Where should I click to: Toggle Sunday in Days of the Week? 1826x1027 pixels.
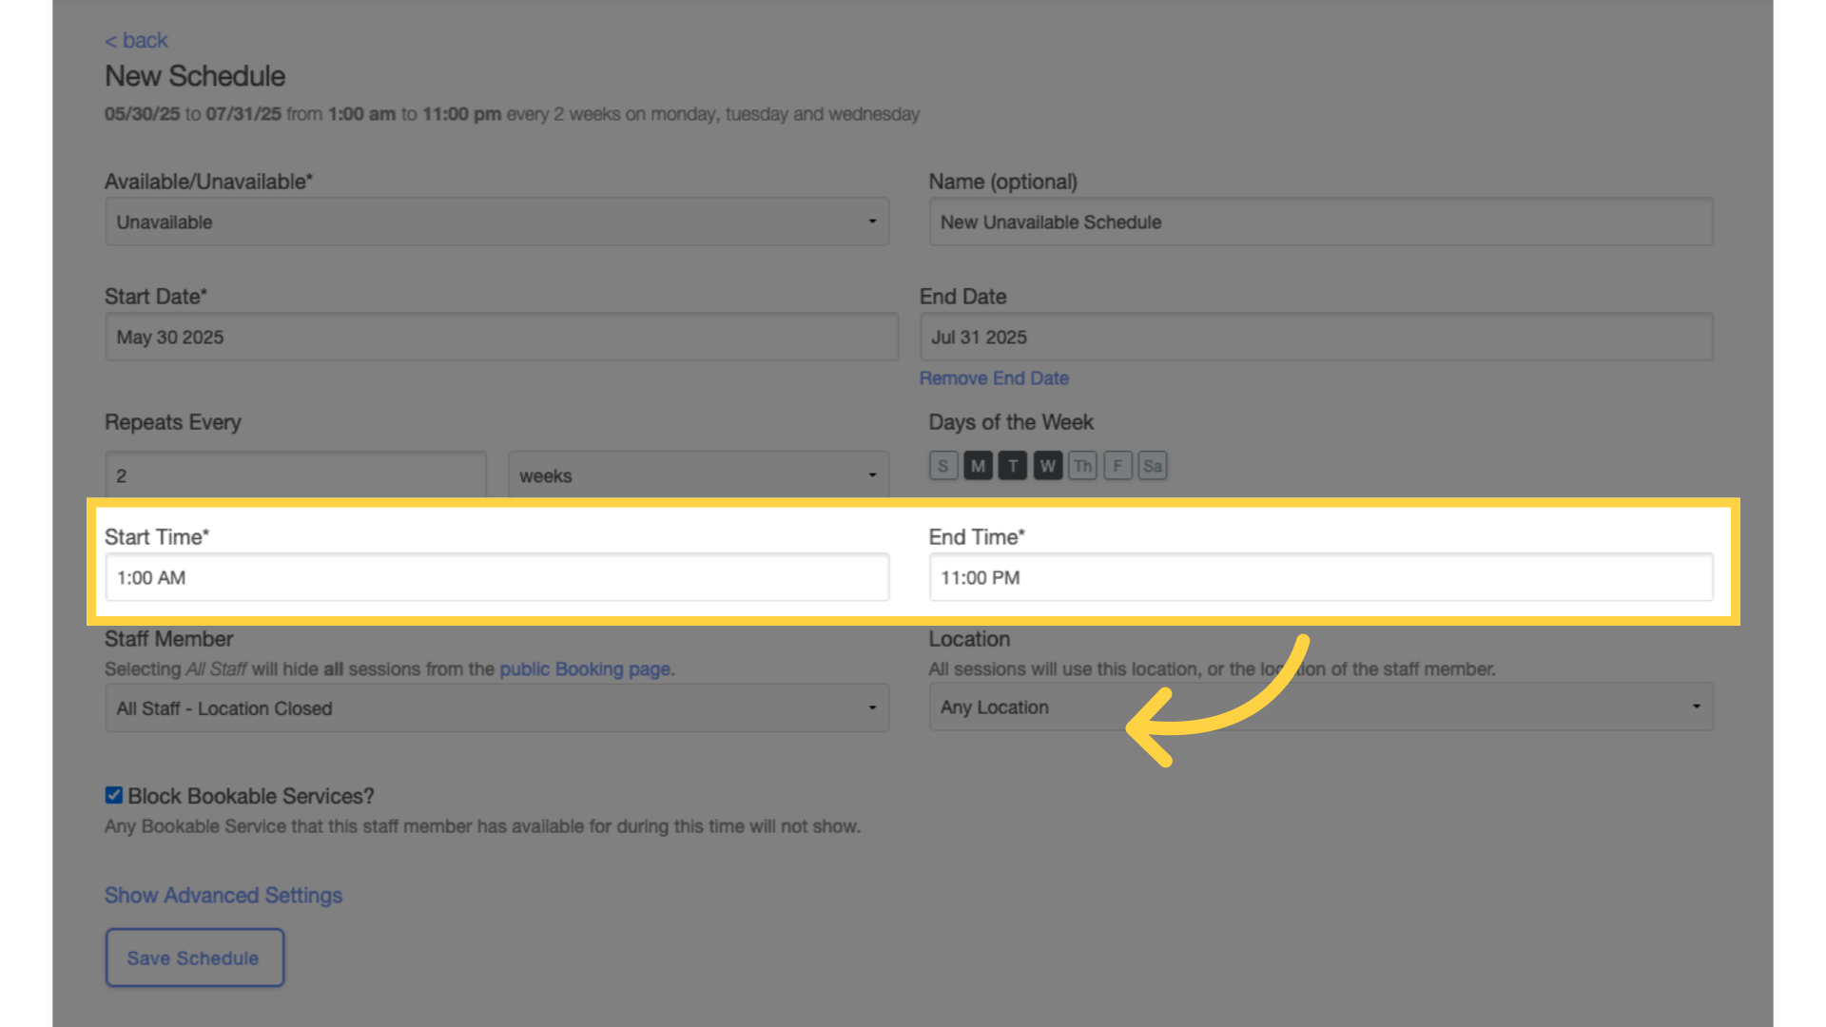pyautogui.click(x=942, y=466)
